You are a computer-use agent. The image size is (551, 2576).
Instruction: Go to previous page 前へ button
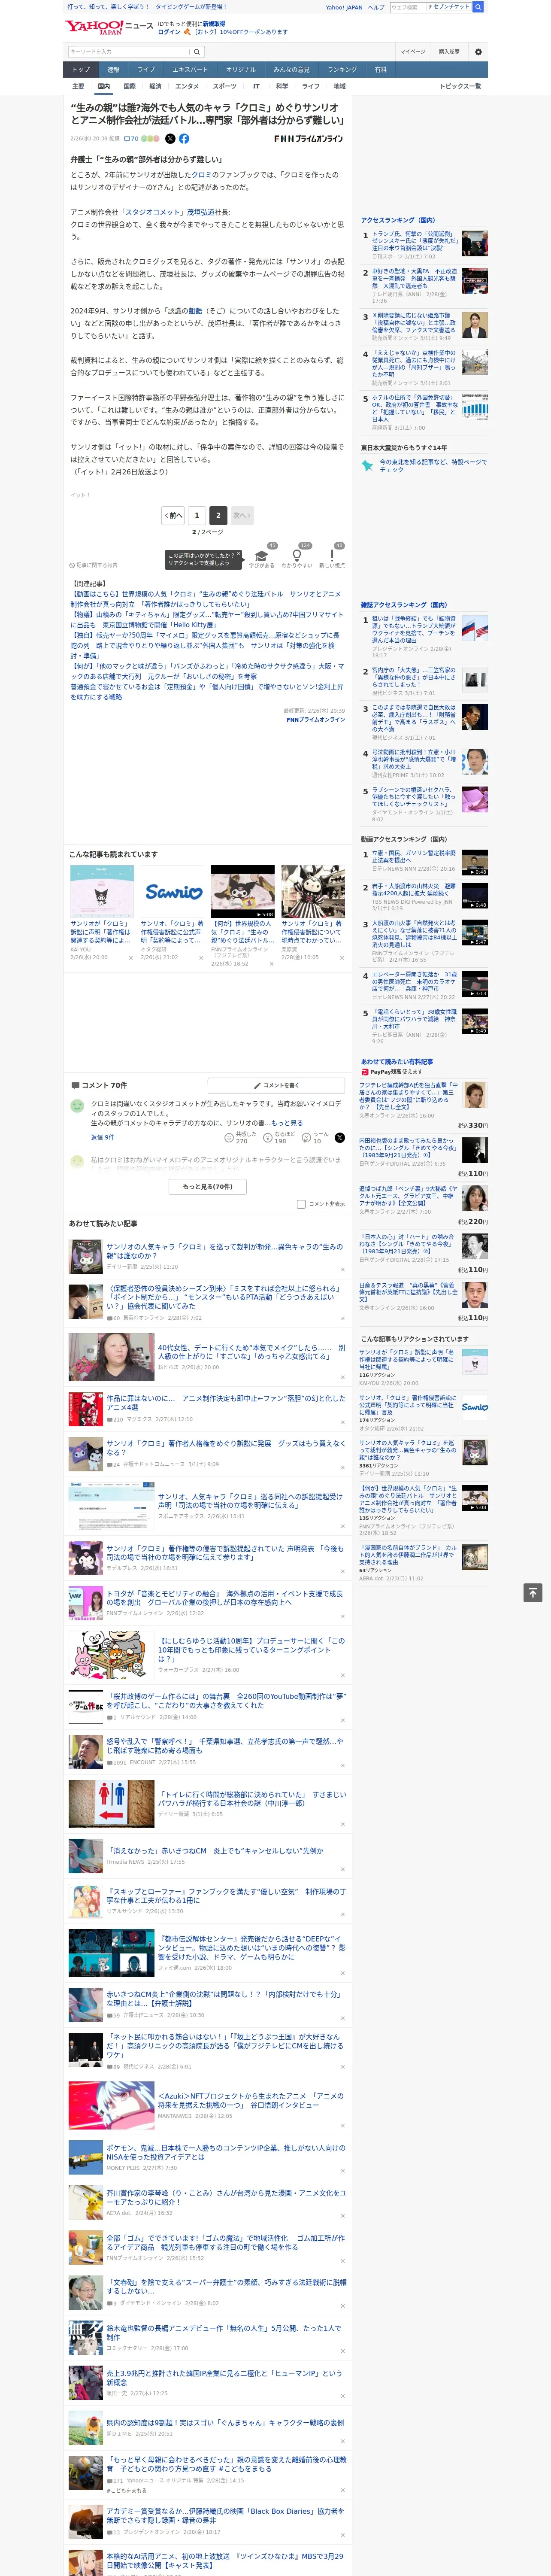[x=173, y=515]
